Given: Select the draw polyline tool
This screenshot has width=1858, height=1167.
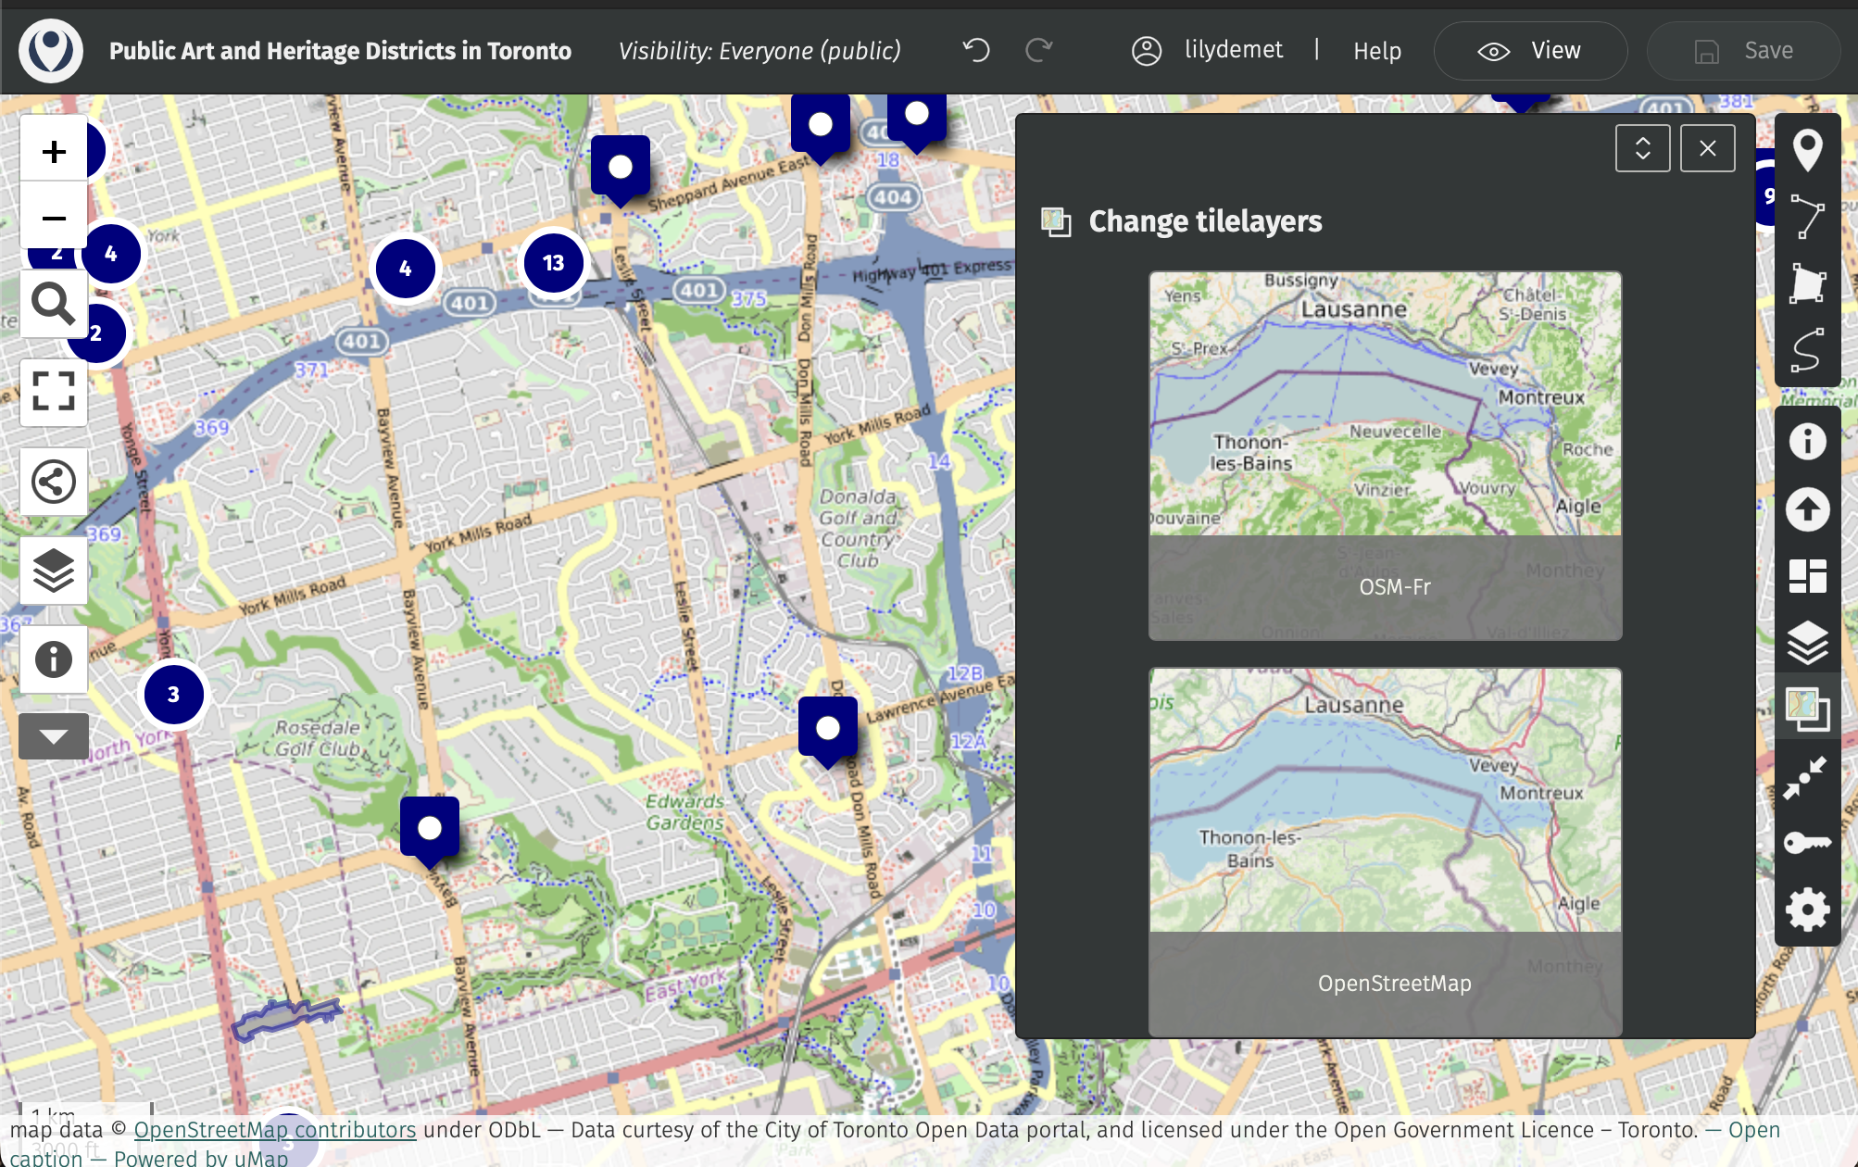Looking at the screenshot, I should click(x=1807, y=217).
